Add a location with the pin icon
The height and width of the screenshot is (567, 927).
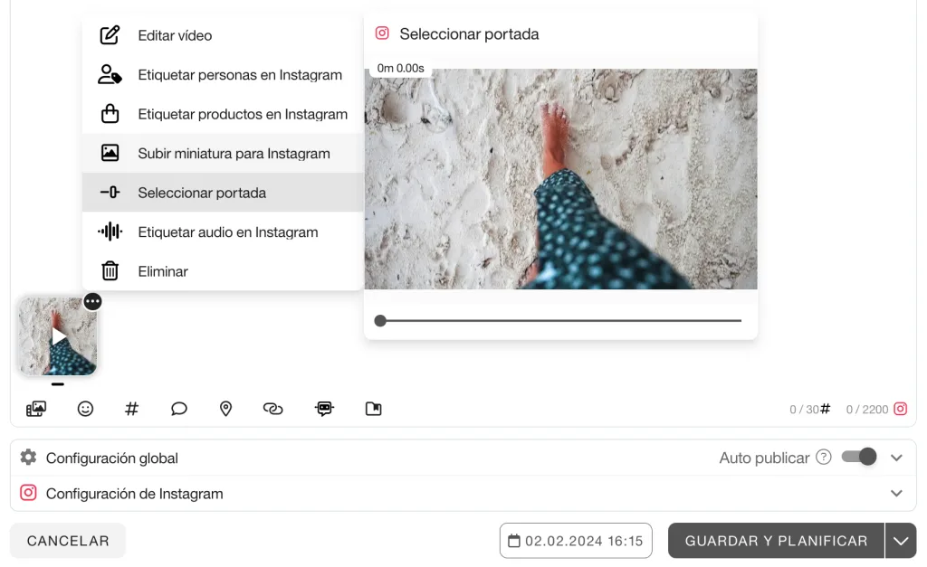pos(225,409)
